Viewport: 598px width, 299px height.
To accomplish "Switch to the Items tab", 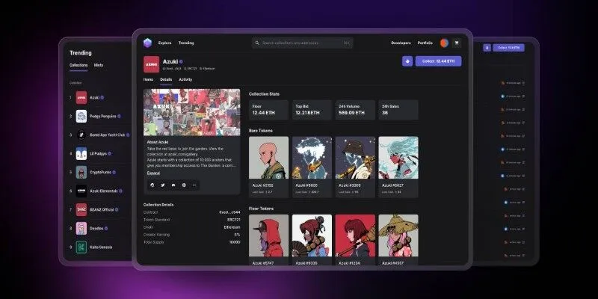I will (x=148, y=80).
